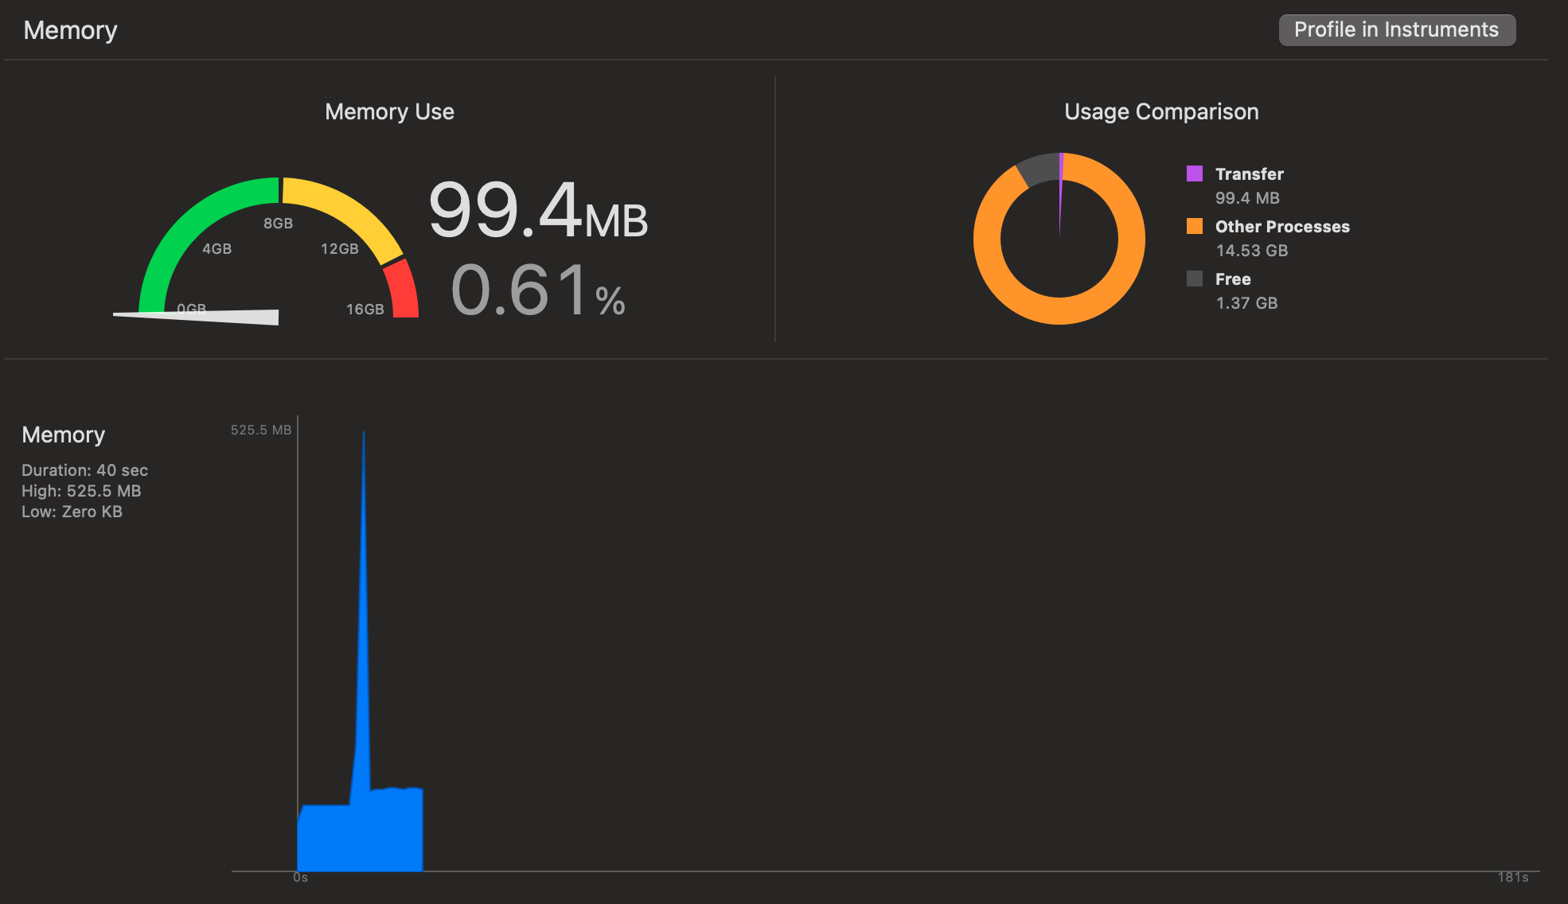Click the Usage Comparison donut chart

[x=1059, y=239]
